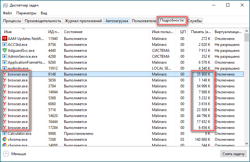Image resolution: width=250 pixels, height=162 pixels.
Task: Switch to the Автозагрузка tab
Action: 117,21
